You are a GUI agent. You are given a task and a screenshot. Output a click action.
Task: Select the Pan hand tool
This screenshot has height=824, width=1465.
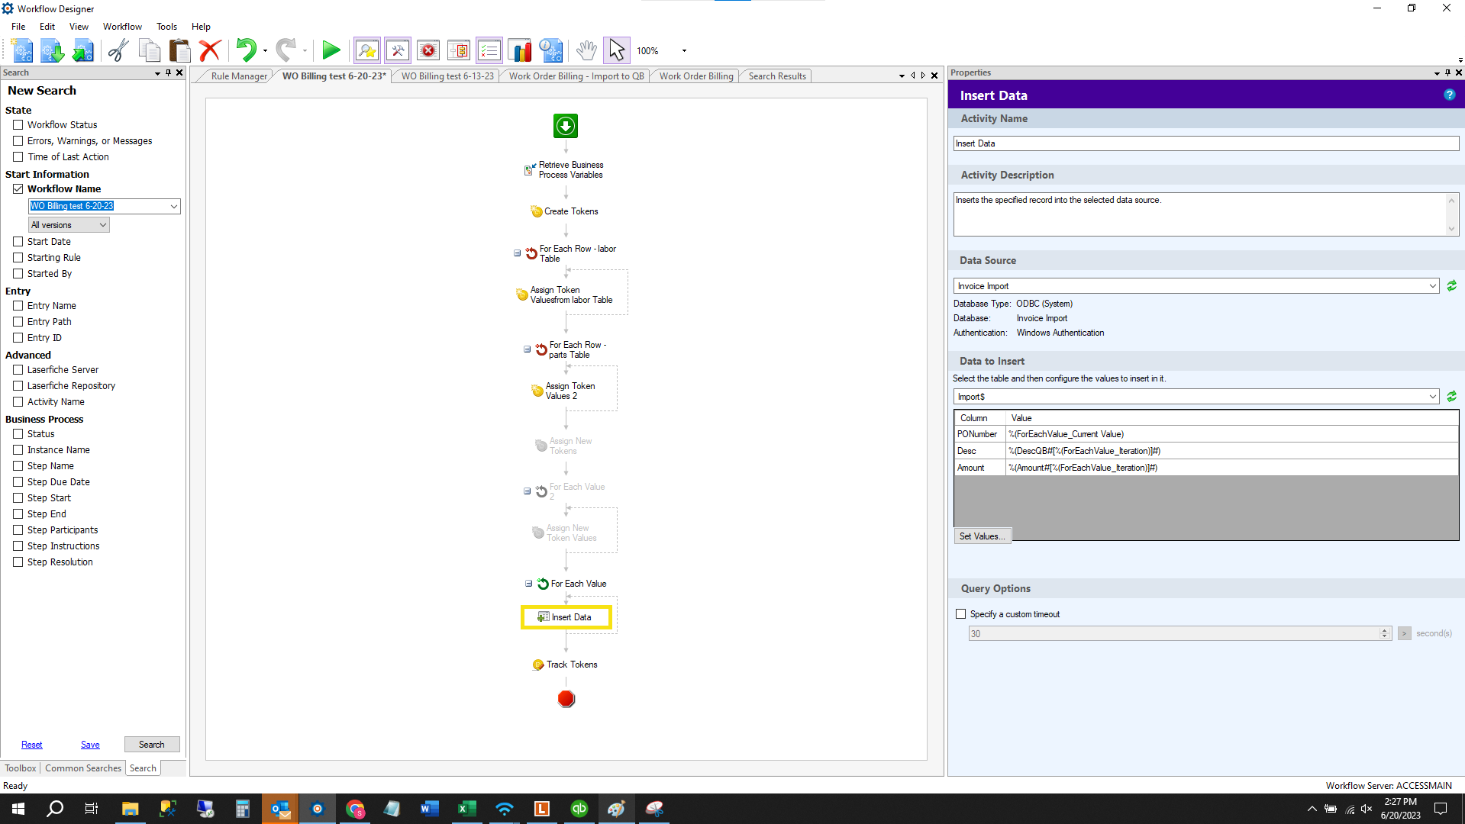[x=586, y=51]
